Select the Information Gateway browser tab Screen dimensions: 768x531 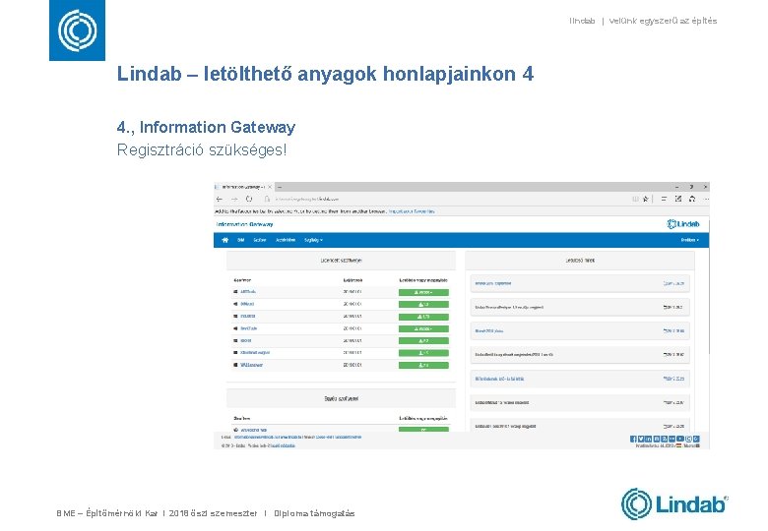point(242,187)
